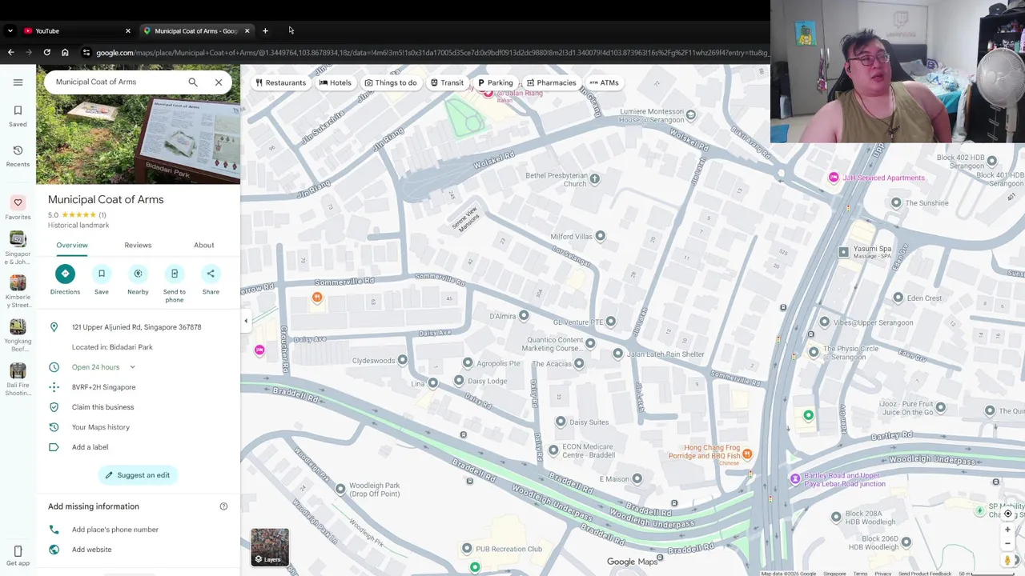Filter map by Hotels
Viewport: 1025px width, 576px height.
point(335,82)
